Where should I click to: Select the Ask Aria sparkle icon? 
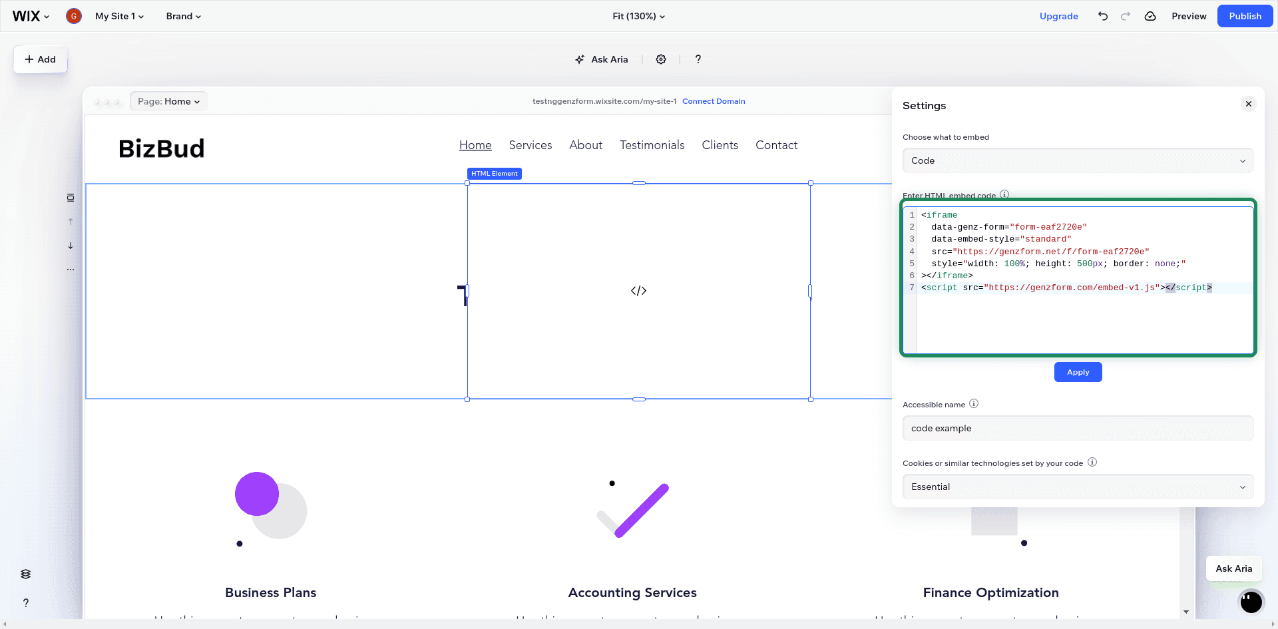(580, 59)
